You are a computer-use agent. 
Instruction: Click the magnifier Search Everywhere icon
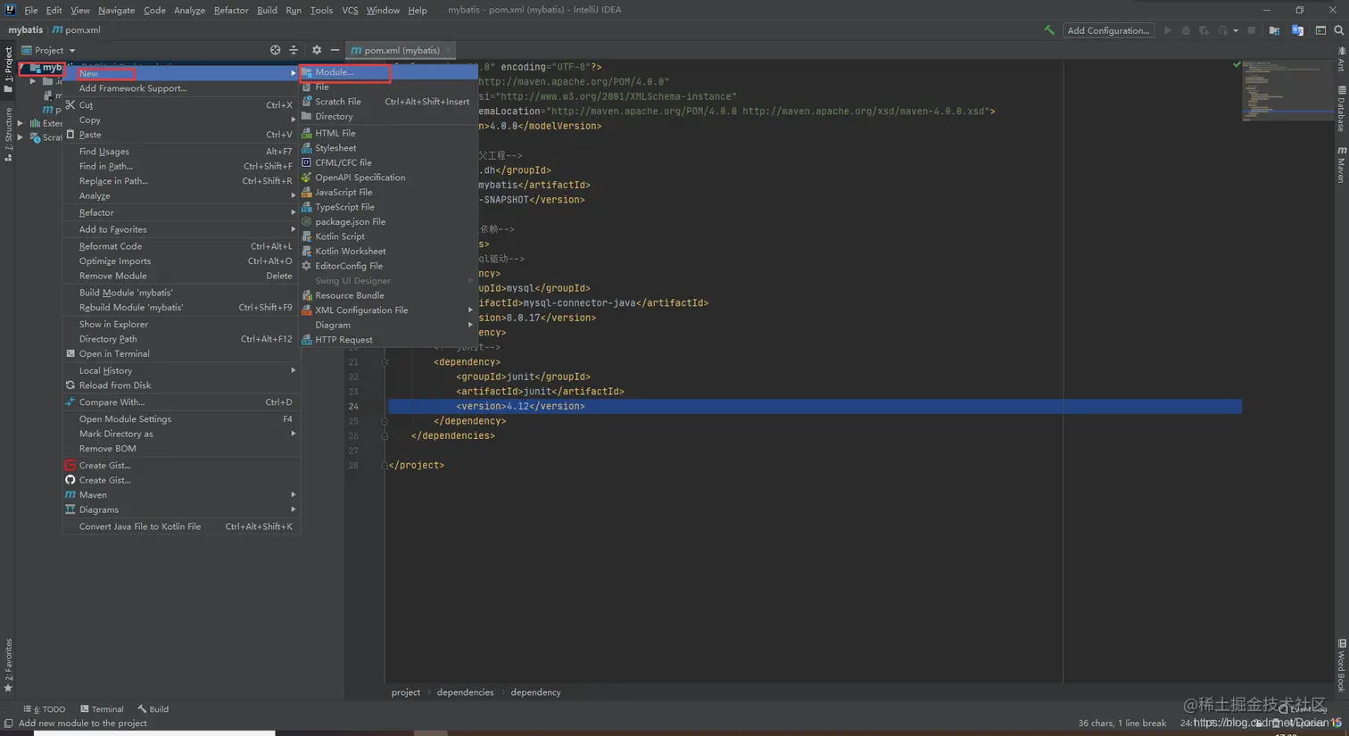pyautogui.click(x=1338, y=30)
